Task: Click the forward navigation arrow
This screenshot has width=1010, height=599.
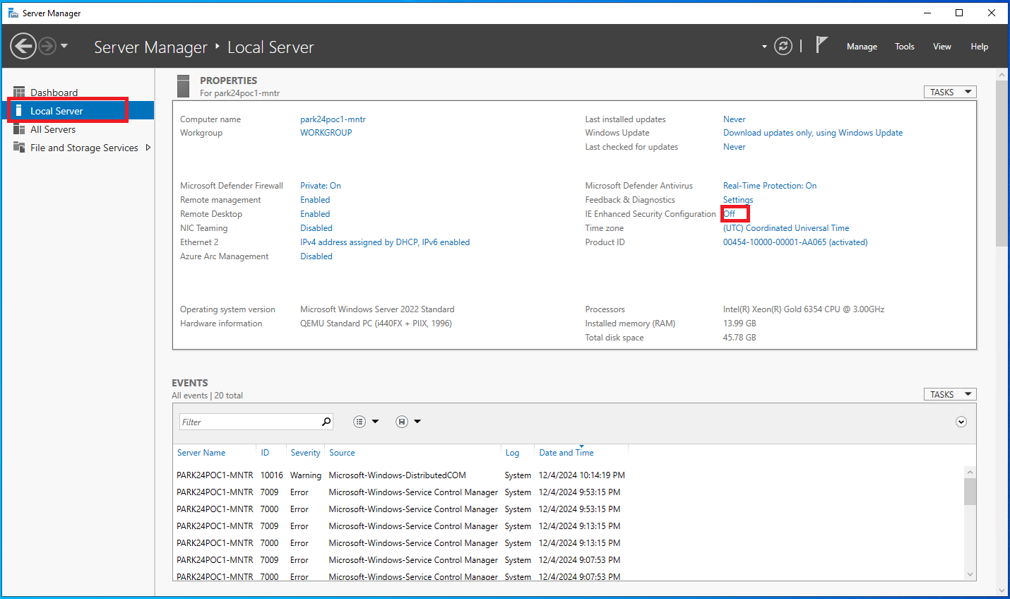Action: [x=47, y=47]
